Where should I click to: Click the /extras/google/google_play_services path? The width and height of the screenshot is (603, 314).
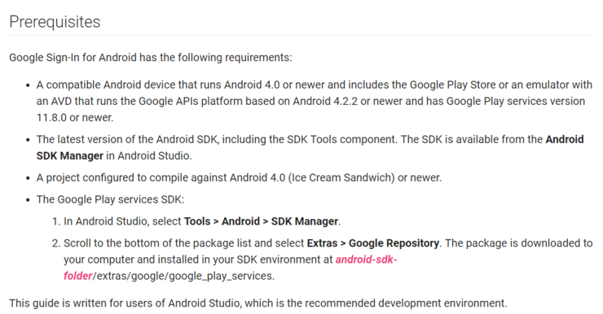(183, 277)
